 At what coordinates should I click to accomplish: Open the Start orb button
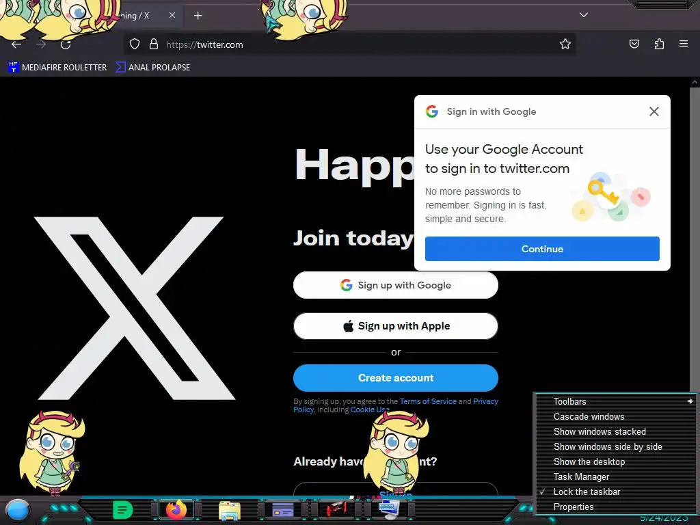[18, 510]
